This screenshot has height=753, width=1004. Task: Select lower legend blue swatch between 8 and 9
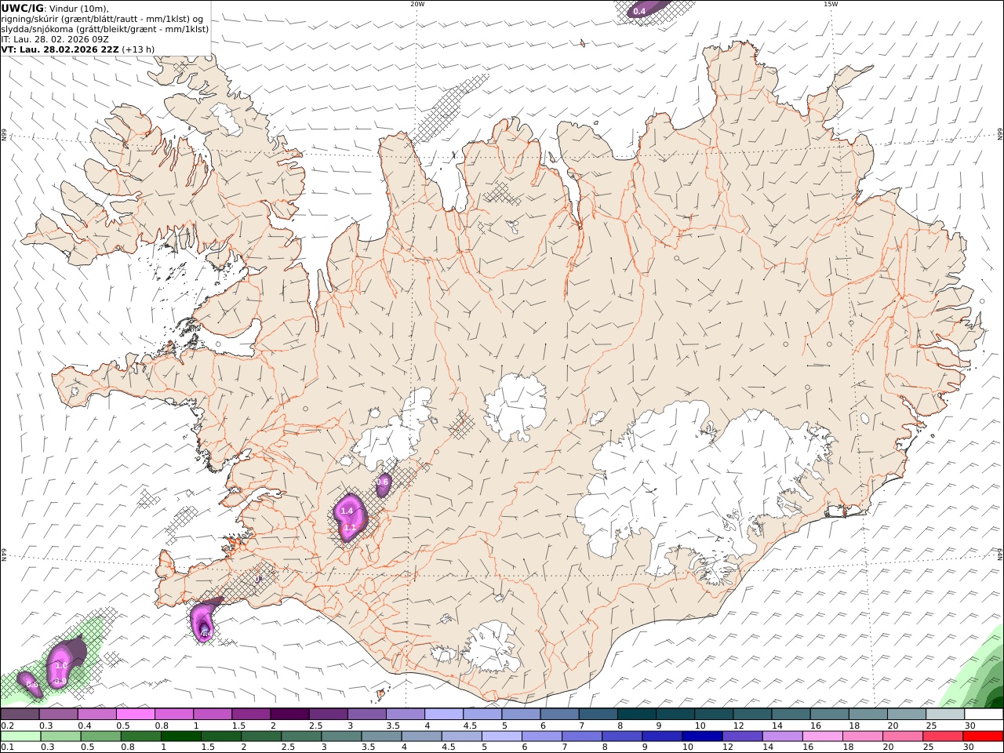(x=621, y=737)
